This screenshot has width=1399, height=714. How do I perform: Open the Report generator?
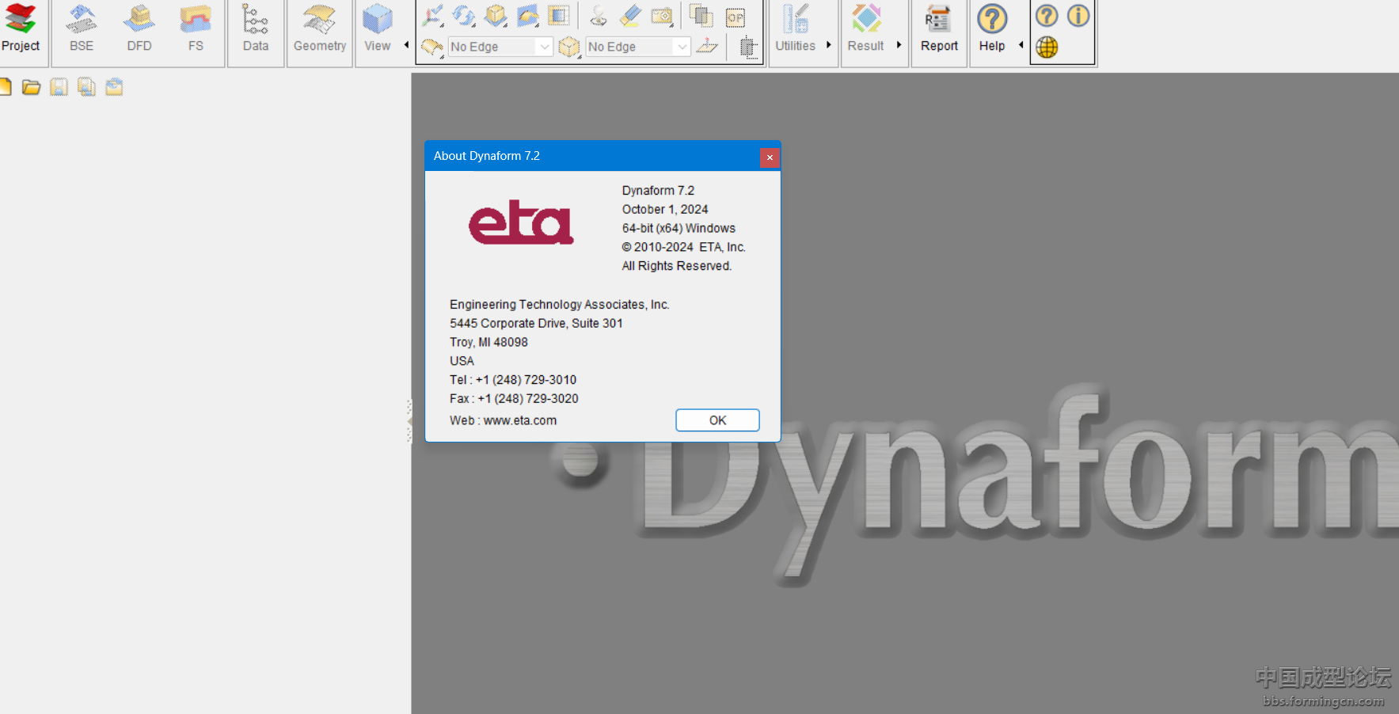pos(939,28)
